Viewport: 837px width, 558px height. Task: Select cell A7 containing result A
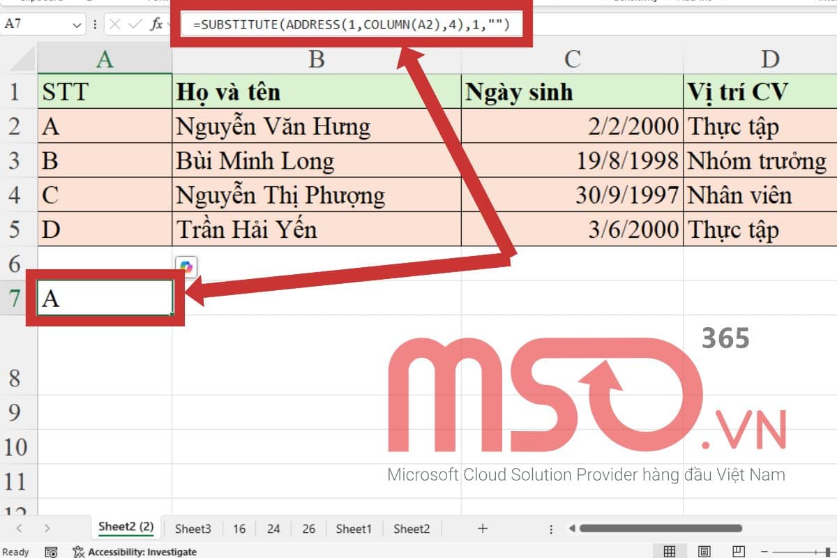[105, 298]
